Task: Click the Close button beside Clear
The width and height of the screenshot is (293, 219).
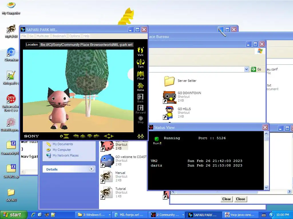Action: (240, 199)
